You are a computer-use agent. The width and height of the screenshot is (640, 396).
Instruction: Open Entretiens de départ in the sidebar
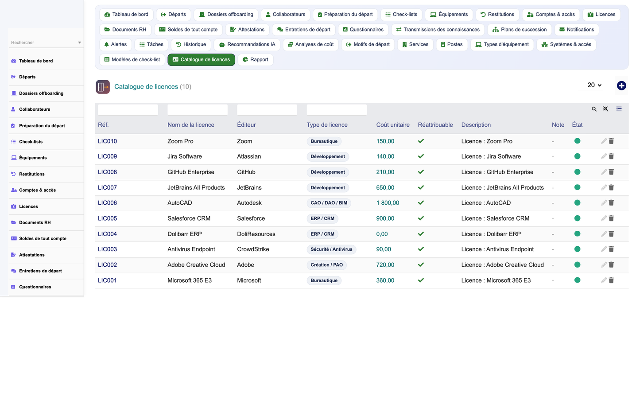[46, 271]
